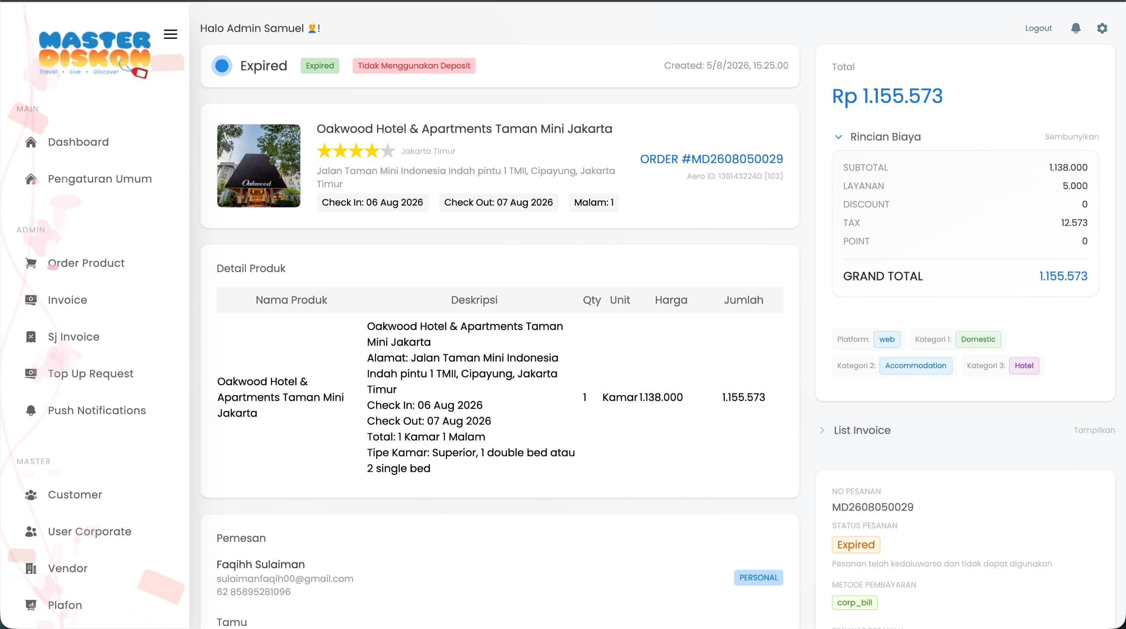Viewport: 1126px width, 629px height.
Task: Click the Sj Invoice receipt icon
Action: [31, 337]
